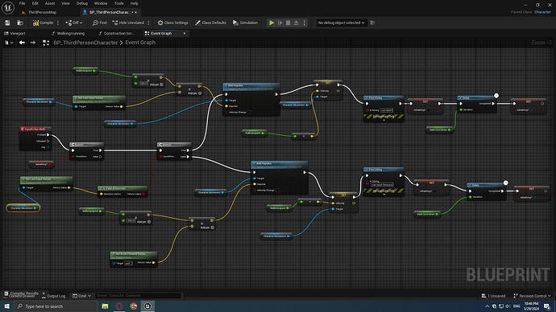
Task: Click the Unreal Engine logo icon
Action: pos(8,7)
